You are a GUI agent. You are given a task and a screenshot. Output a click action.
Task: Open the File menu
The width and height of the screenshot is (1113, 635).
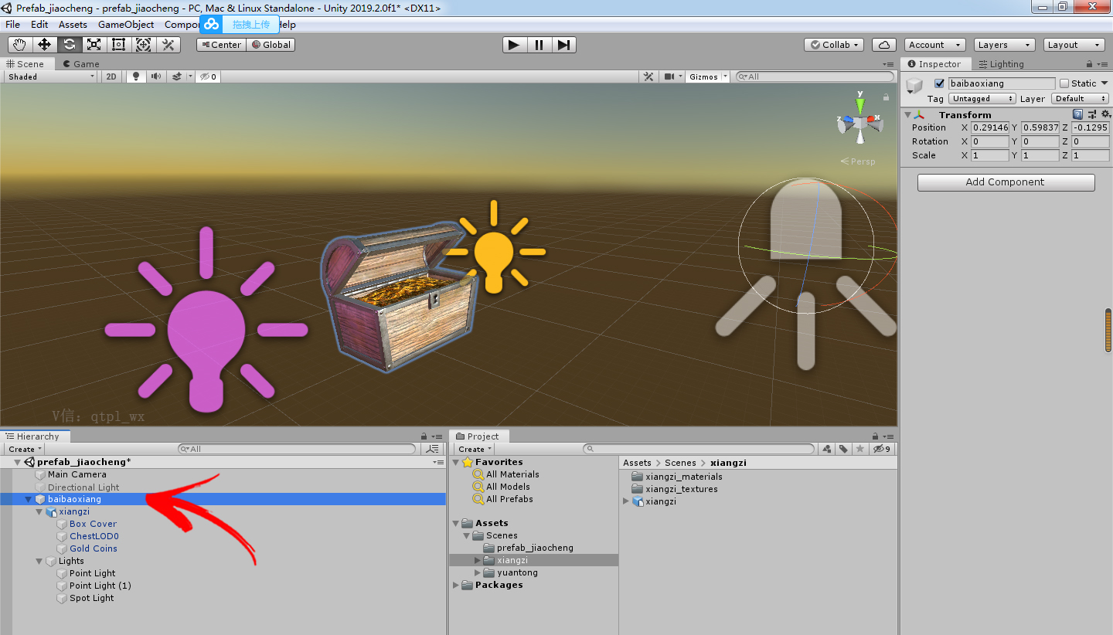pyautogui.click(x=12, y=24)
